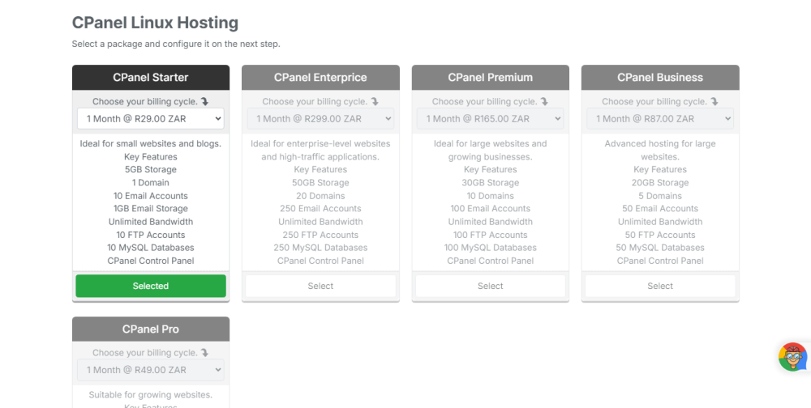Click the CPanel Linux Hosting heading

[x=155, y=23]
